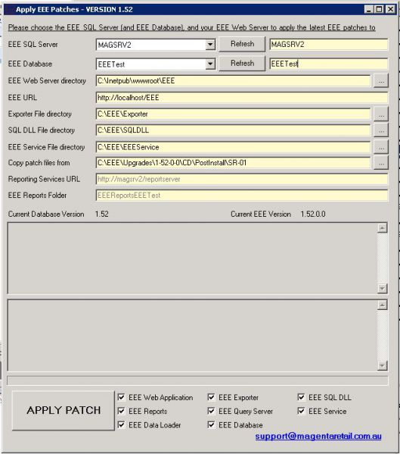Expand the EEE Database dropdown list
The image size is (400, 454).
point(210,64)
